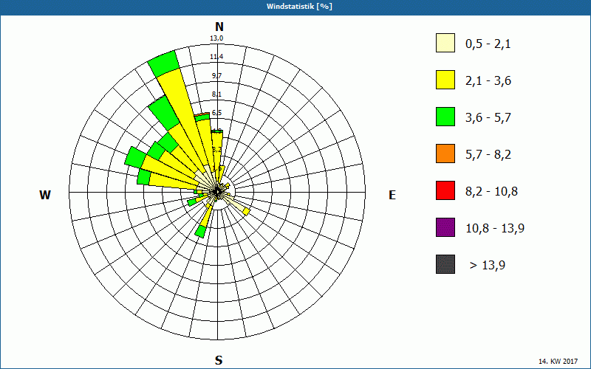Click the N compass label
The height and width of the screenshot is (369, 591).
point(219,27)
